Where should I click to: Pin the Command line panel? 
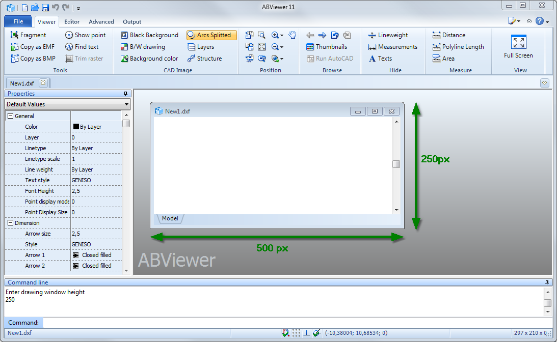pyautogui.click(x=547, y=282)
